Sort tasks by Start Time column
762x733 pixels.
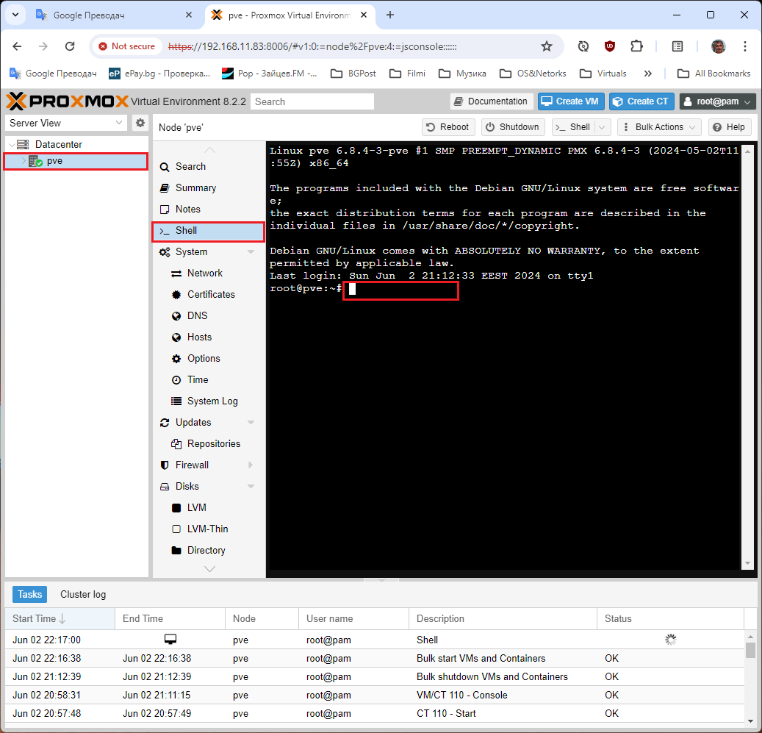(60, 619)
